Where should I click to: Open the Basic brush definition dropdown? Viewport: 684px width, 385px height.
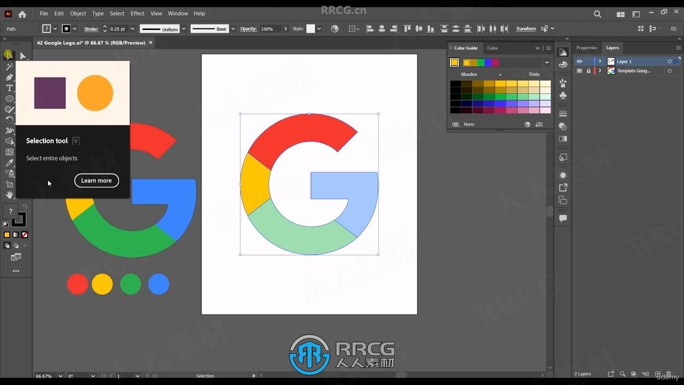[233, 29]
